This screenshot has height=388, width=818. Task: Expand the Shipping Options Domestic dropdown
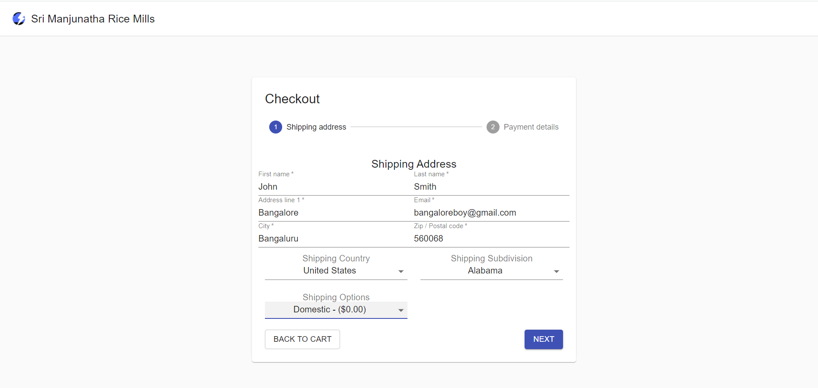coord(336,310)
